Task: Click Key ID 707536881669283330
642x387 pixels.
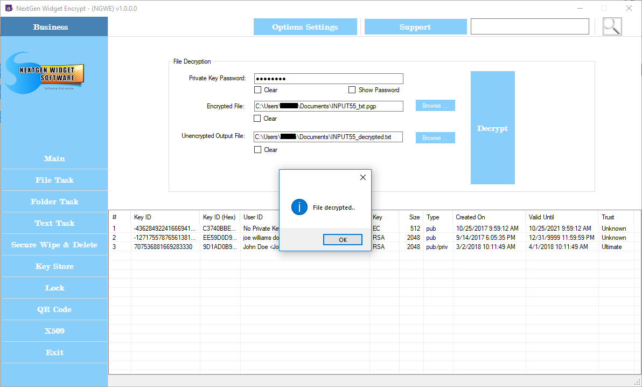Action: 163,247
